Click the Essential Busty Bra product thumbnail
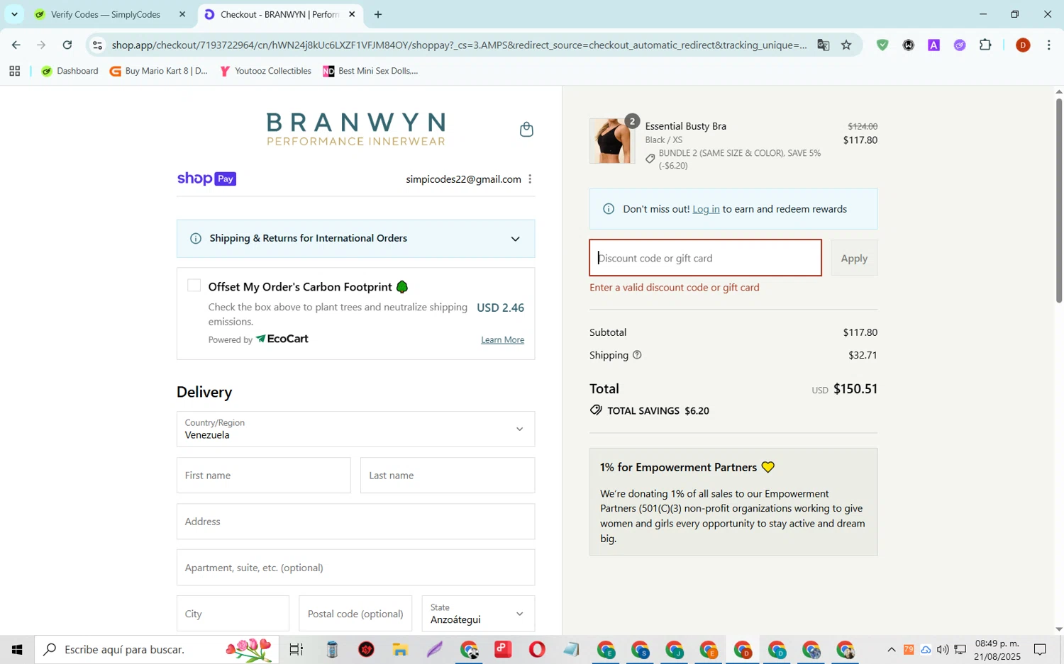The height and width of the screenshot is (664, 1064). click(612, 141)
